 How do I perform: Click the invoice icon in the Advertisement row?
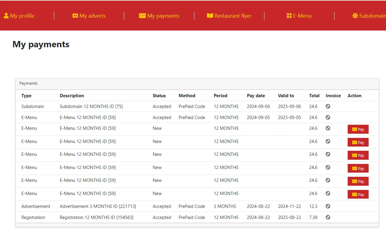coord(328,206)
